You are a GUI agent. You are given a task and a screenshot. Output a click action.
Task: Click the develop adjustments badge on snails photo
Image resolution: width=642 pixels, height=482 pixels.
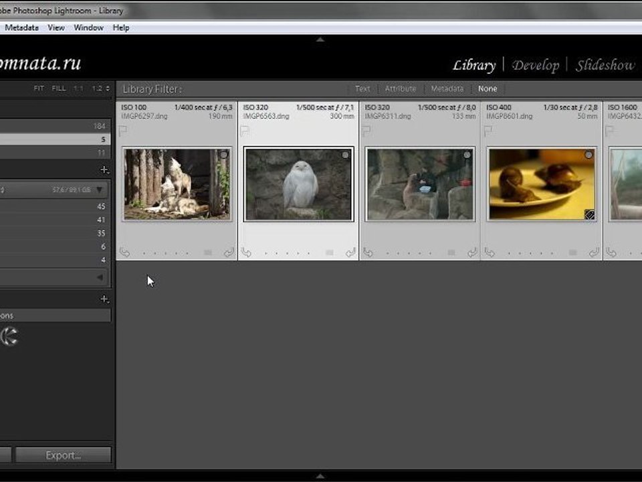[x=588, y=214]
